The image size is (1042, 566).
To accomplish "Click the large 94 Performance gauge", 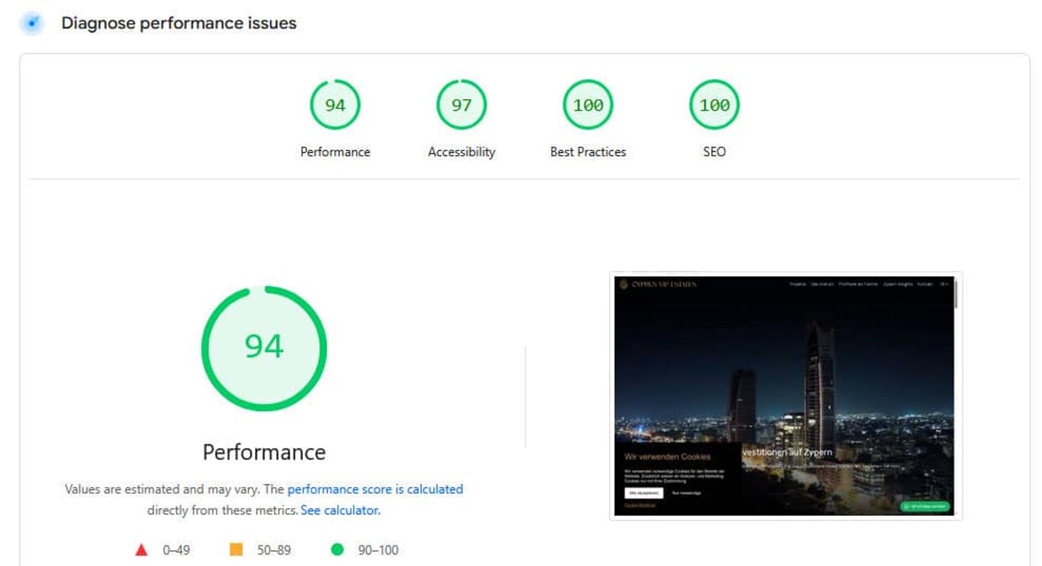I will pyautogui.click(x=264, y=348).
